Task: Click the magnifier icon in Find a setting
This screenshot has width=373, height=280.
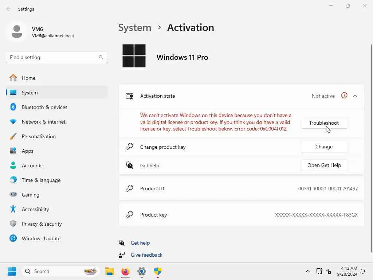Action: pos(101,57)
